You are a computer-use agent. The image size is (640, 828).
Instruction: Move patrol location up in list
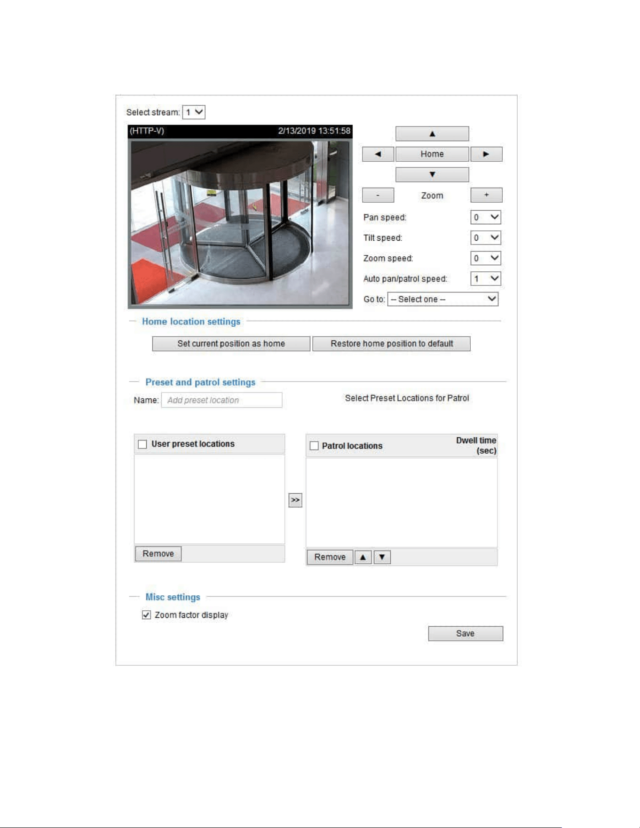pyautogui.click(x=363, y=557)
